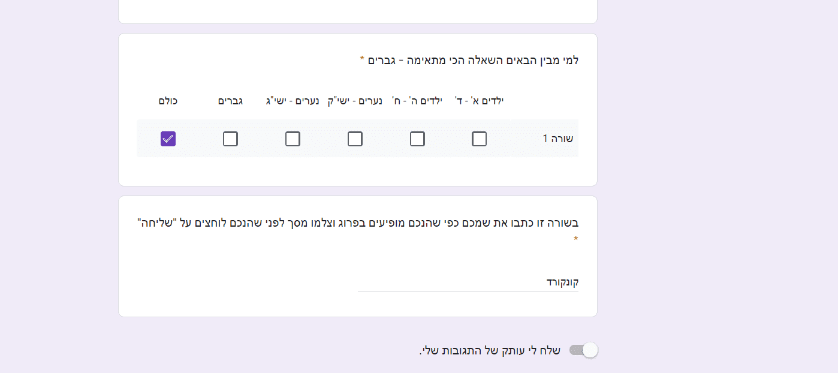Select the "נערים - ישי"ק" checkbox
This screenshot has width=838, height=373.
pyautogui.click(x=355, y=139)
